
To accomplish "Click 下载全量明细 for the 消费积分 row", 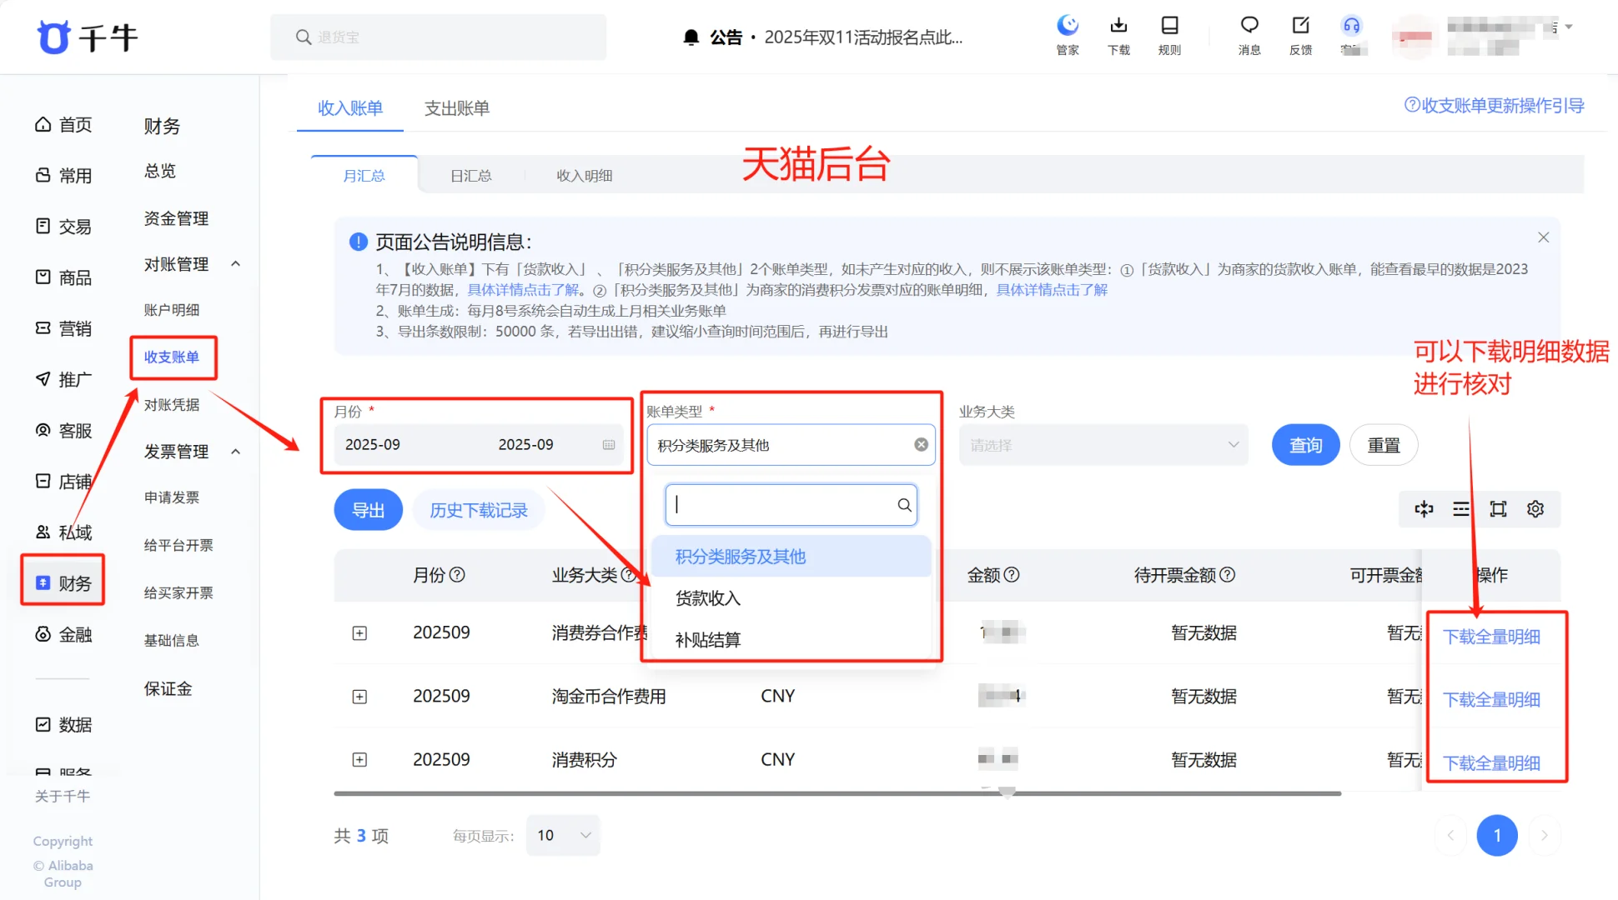I will pos(1491,762).
